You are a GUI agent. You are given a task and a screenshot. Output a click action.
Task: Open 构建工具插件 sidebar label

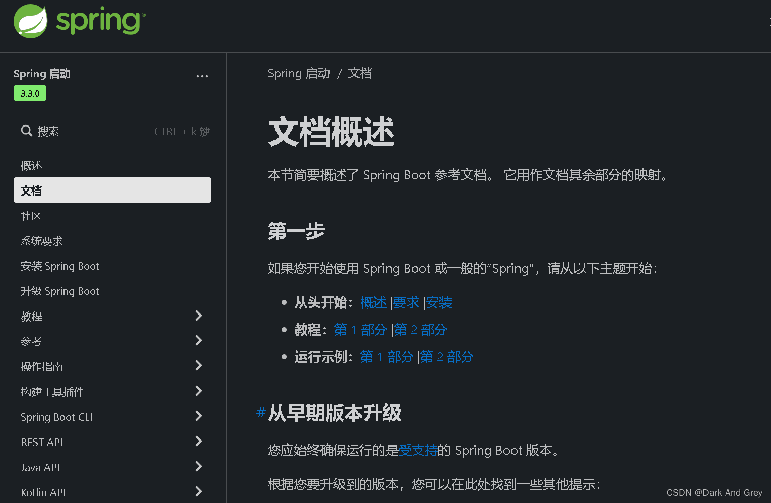52,392
